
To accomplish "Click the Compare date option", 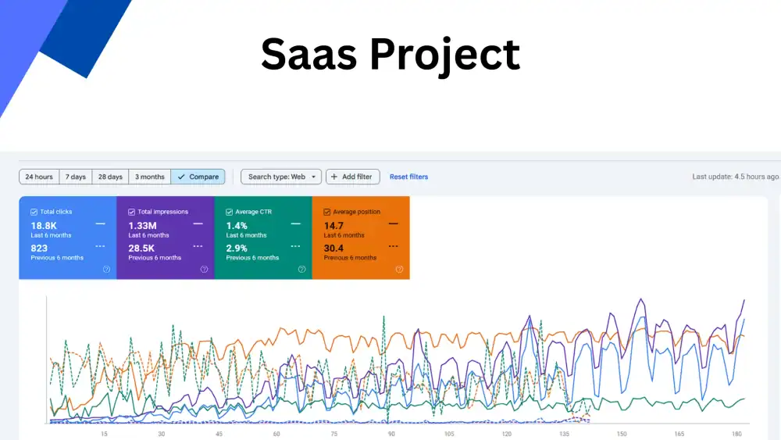I will [198, 177].
